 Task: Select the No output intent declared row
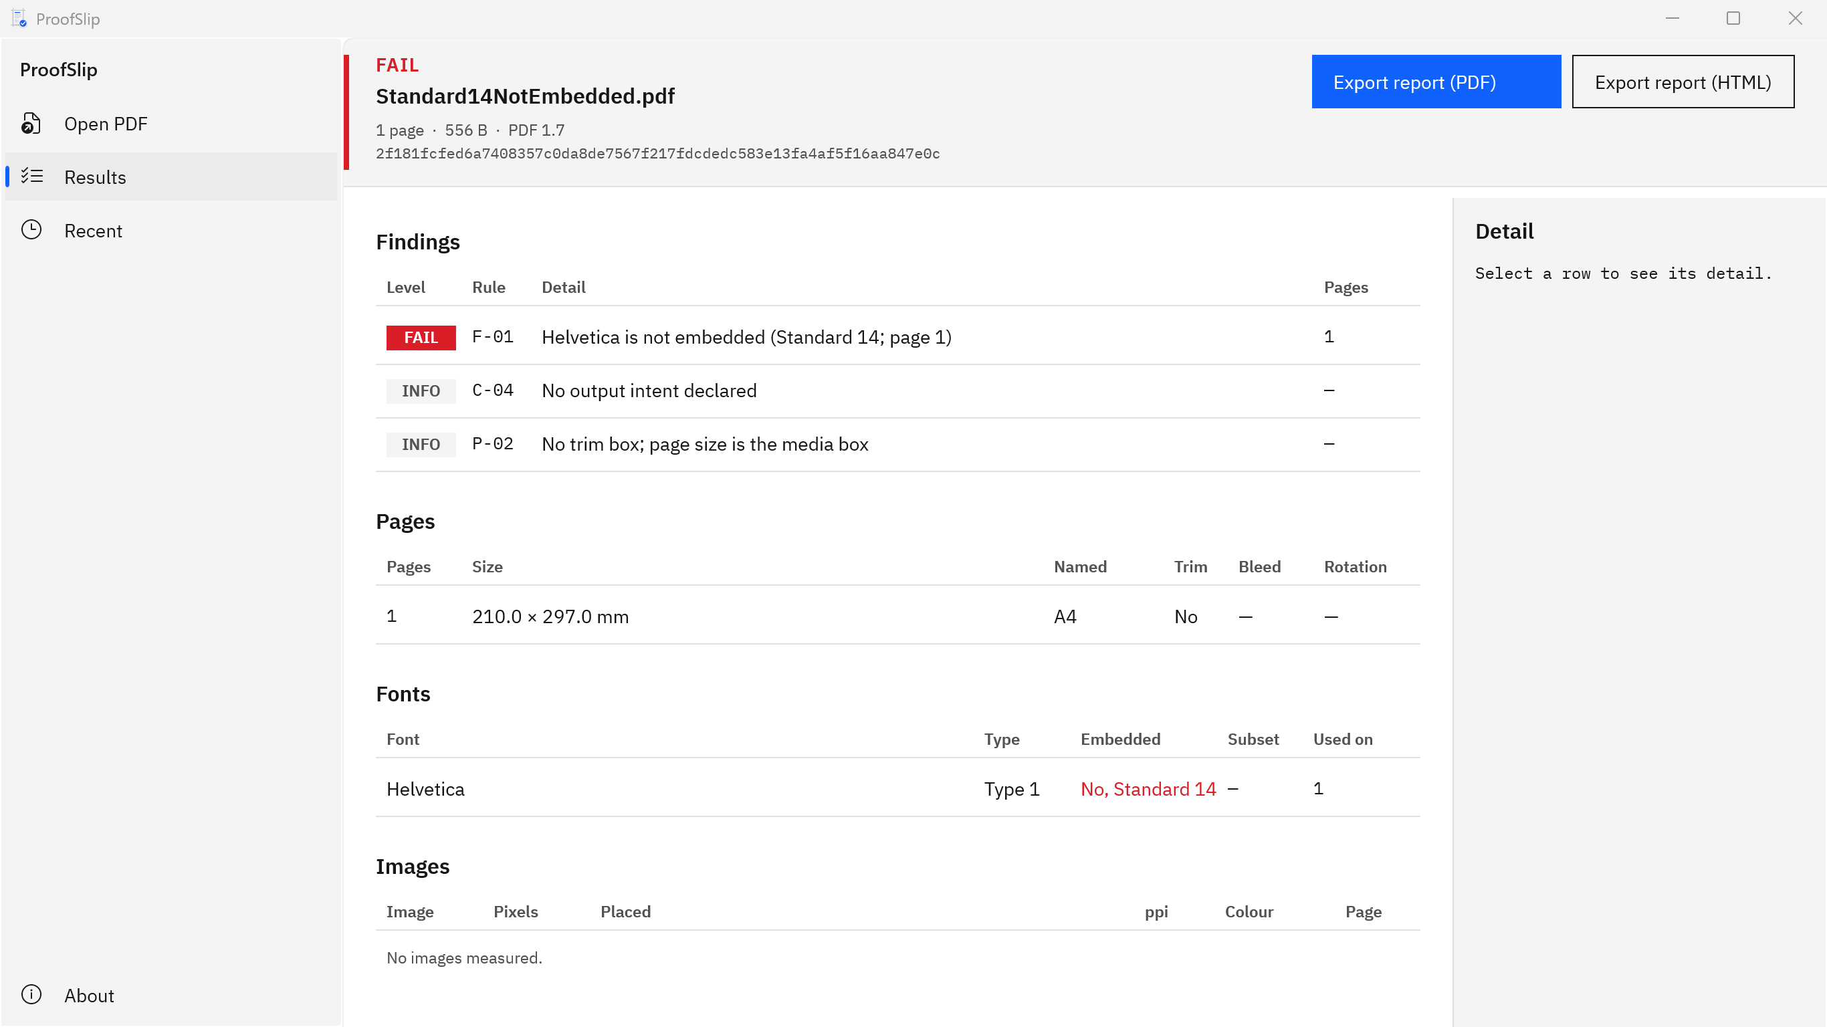[897, 390]
